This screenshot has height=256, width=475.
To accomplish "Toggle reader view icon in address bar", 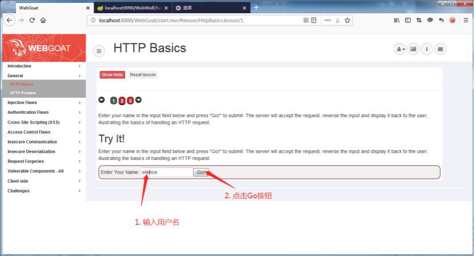I will coord(314,21).
